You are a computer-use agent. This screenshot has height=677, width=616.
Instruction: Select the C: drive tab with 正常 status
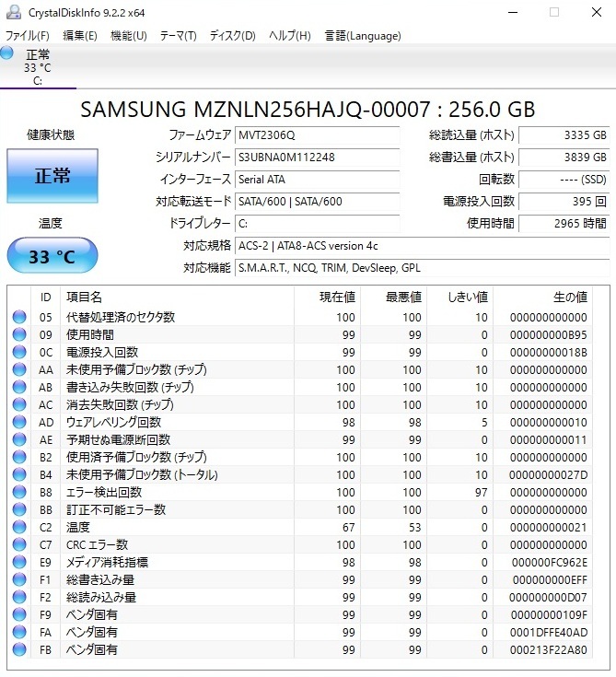(x=38, y=67)
